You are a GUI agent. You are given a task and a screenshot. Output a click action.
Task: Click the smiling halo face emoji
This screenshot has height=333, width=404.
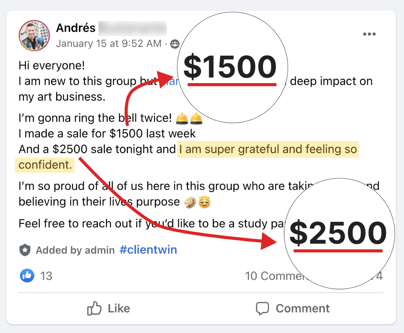(204, 202)
